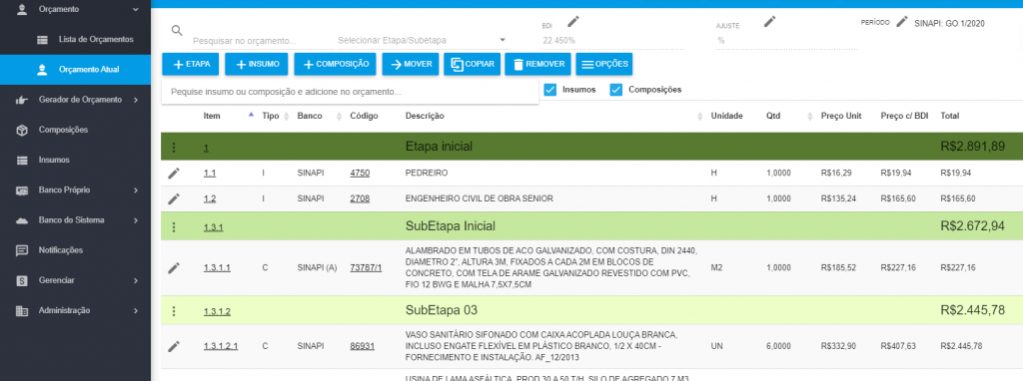The image size is (1023, 381).
Task: Toggle the Composições checkbox
Action: click(x=615, y=90)
